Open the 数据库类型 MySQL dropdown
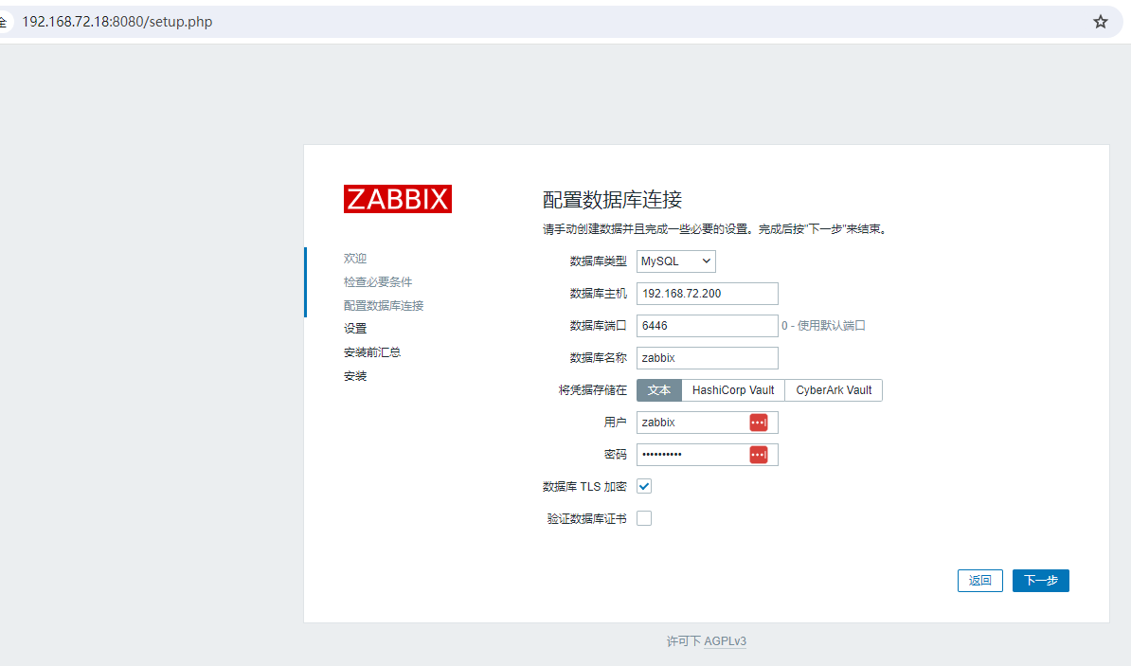 [x=675, y=261]
